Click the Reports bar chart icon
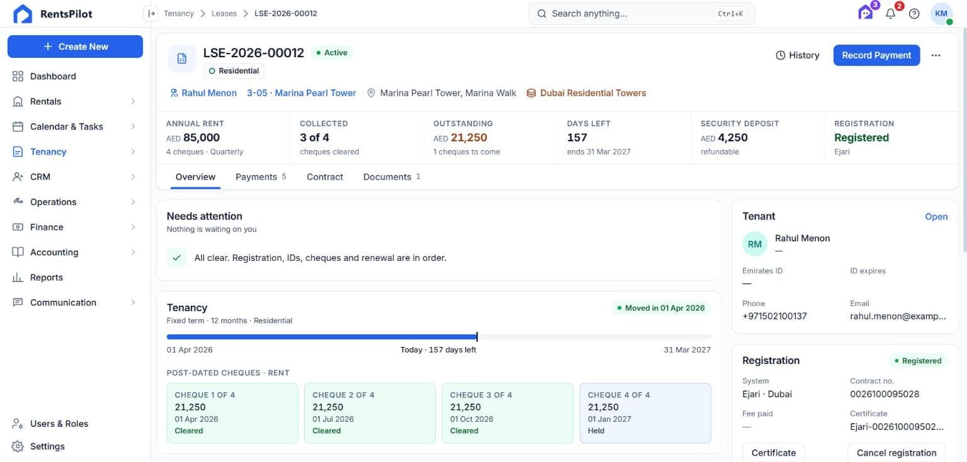 (x=18, y=277)
